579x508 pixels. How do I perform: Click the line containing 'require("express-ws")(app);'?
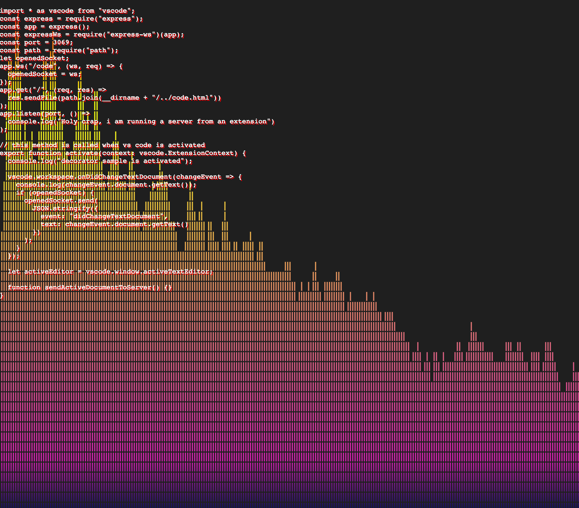point(92,35)
